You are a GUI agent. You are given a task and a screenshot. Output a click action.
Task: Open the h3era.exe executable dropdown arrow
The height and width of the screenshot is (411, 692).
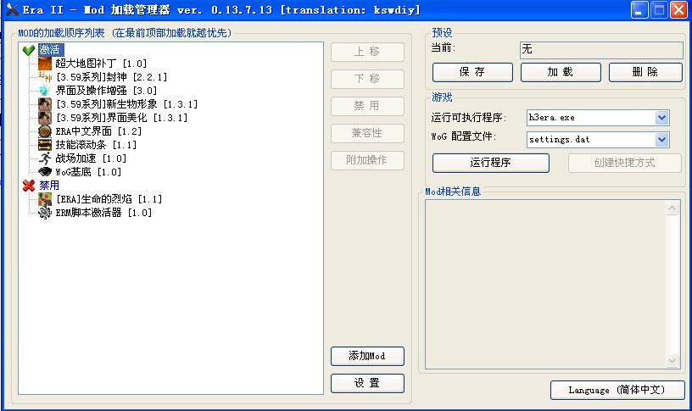(661, 118)
